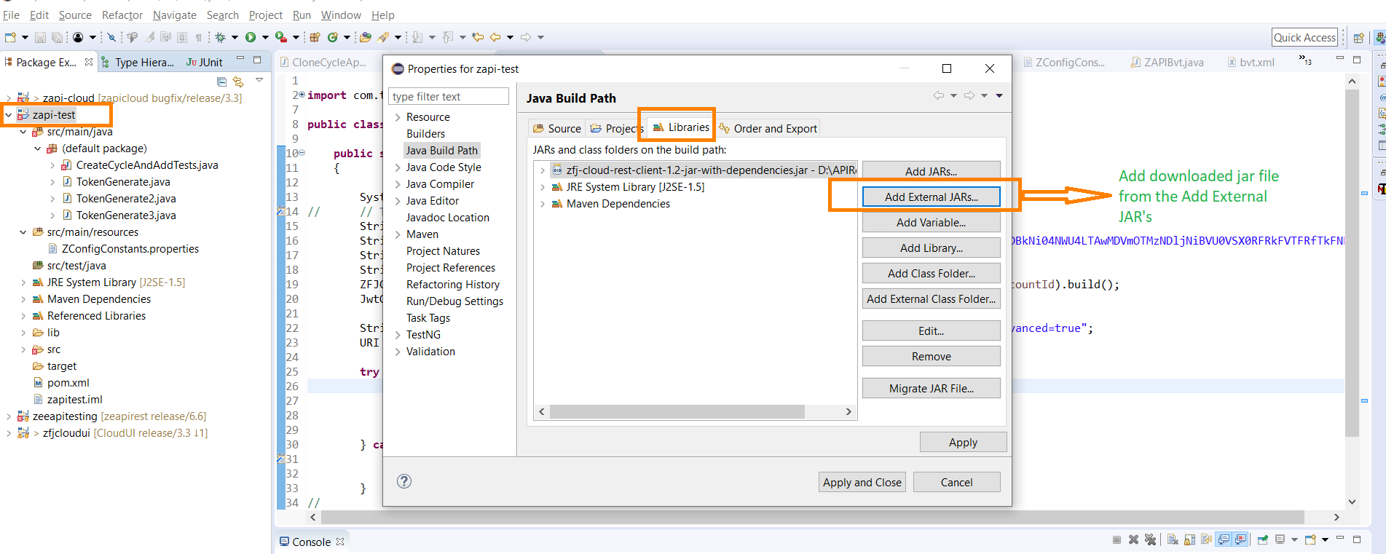Click the Add External JARs... button
Screen dimensions: 1386x554
coord(931,197)
